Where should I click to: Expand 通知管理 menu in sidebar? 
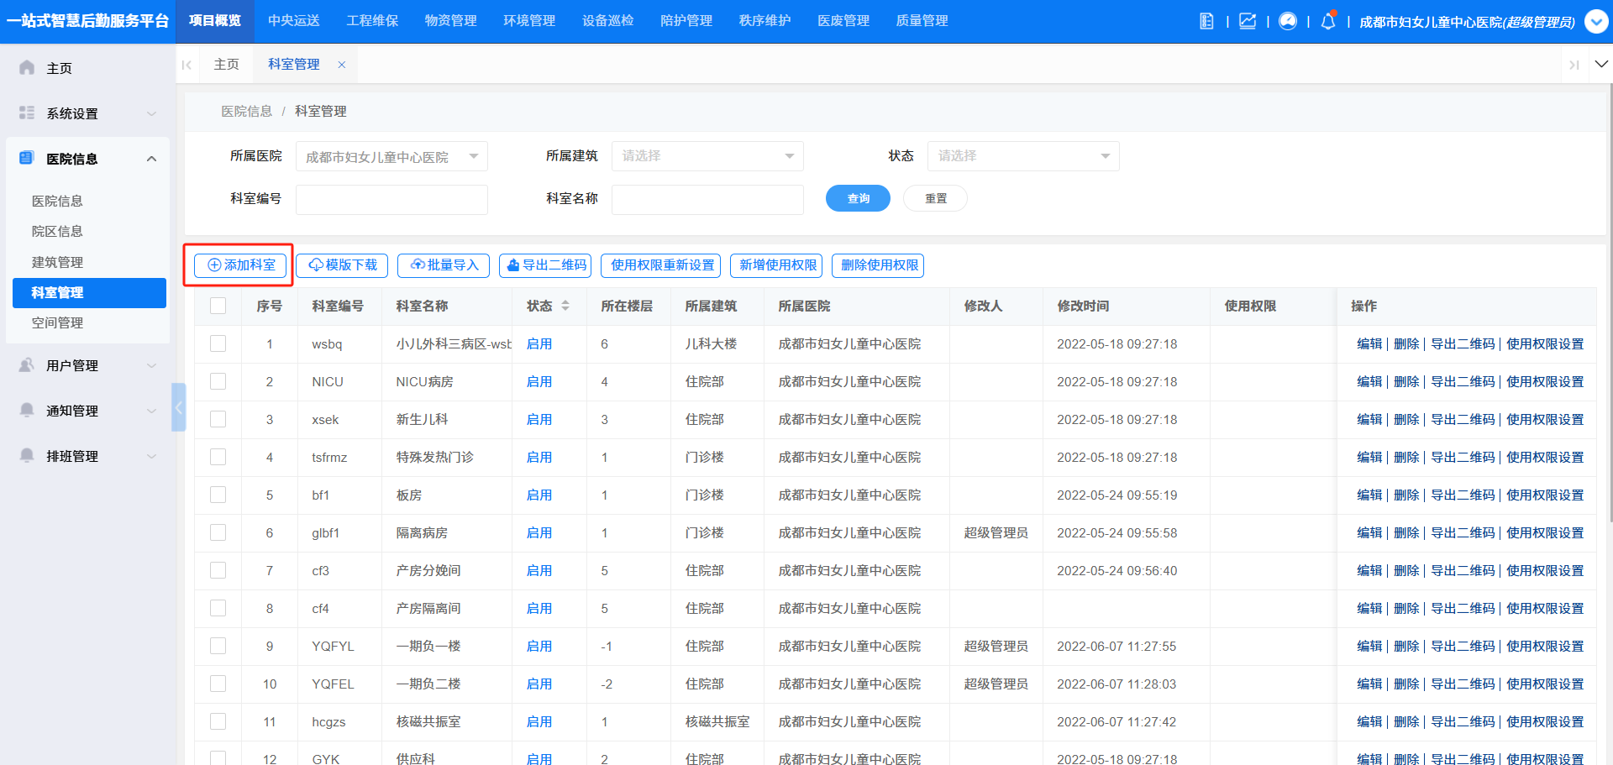point(151,411)
